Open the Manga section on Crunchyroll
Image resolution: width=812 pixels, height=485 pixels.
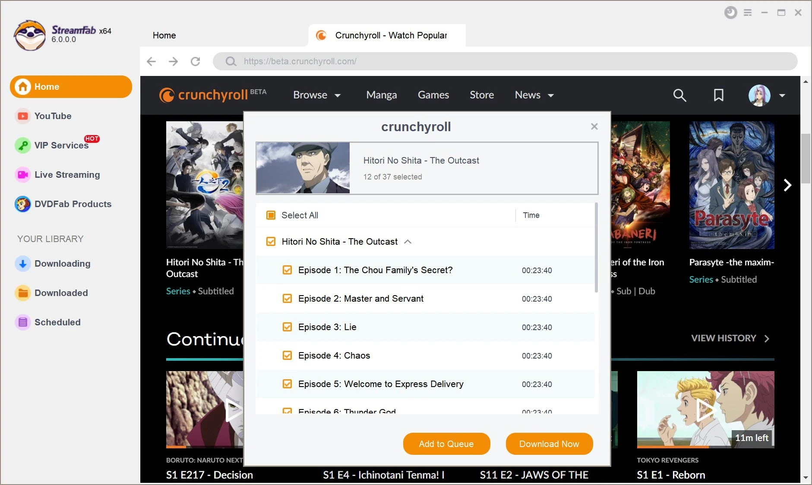tap(381, 95)
